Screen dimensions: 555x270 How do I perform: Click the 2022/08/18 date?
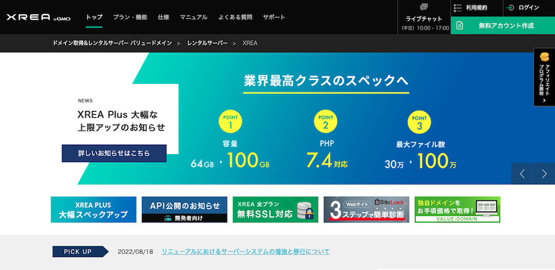[135, 252]
